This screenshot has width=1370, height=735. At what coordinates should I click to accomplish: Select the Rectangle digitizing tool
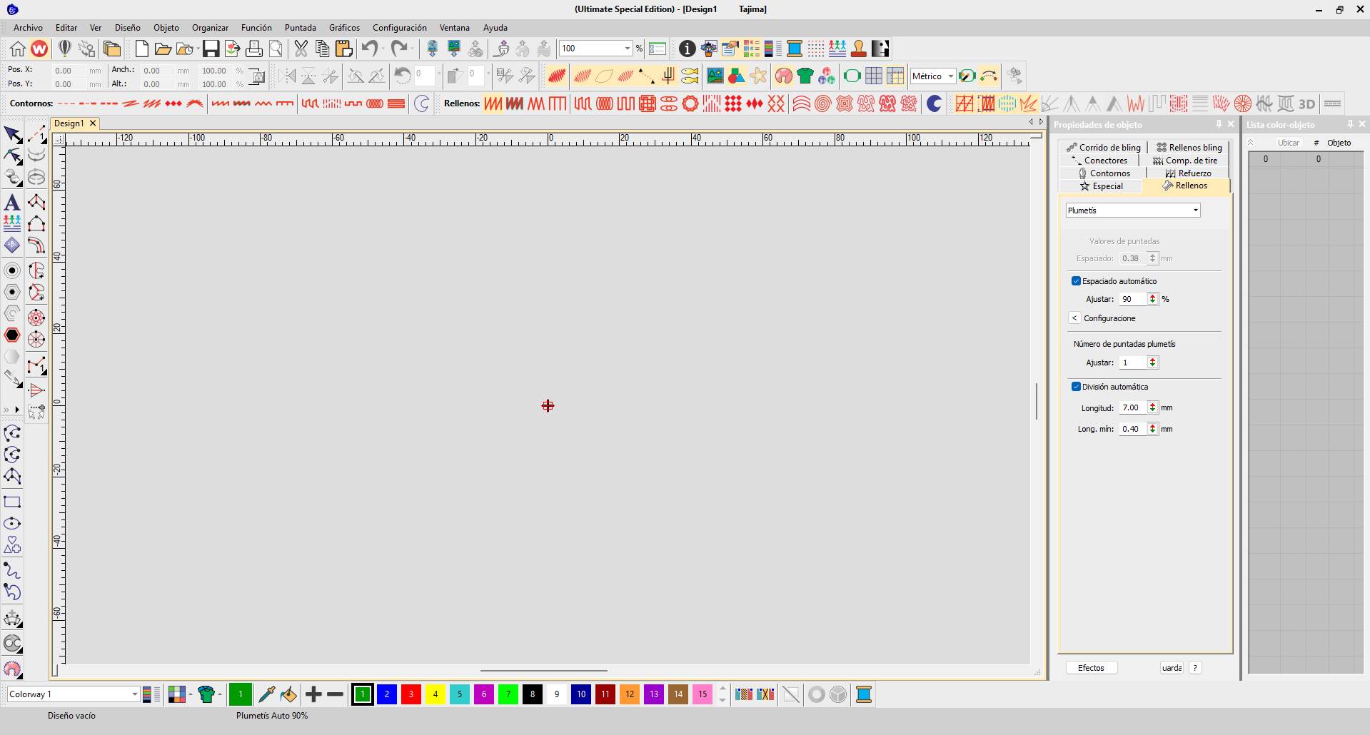(x=11, y=502)
